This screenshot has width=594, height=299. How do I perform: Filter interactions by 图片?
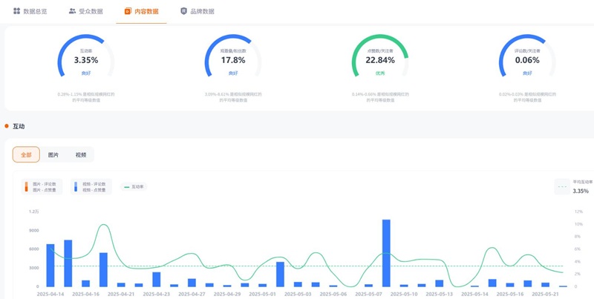[53, 155]
